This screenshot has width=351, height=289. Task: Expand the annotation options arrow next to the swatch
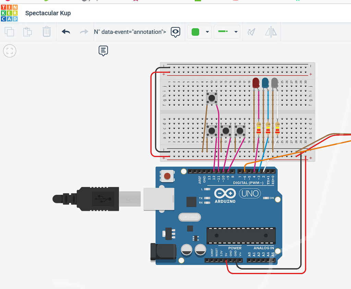click(207, 32)
